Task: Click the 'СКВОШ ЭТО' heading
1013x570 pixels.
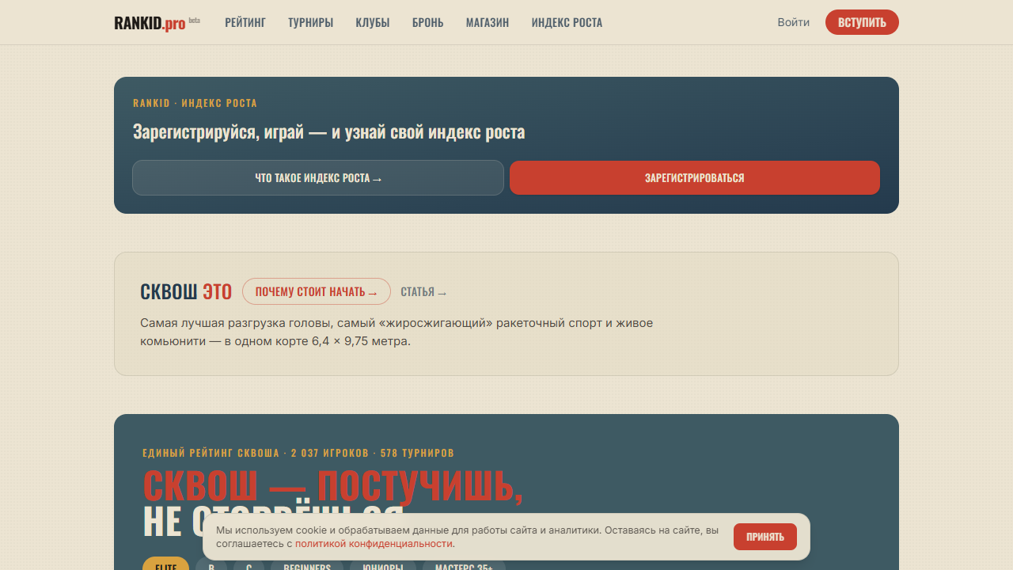Action: pos(186,291)
